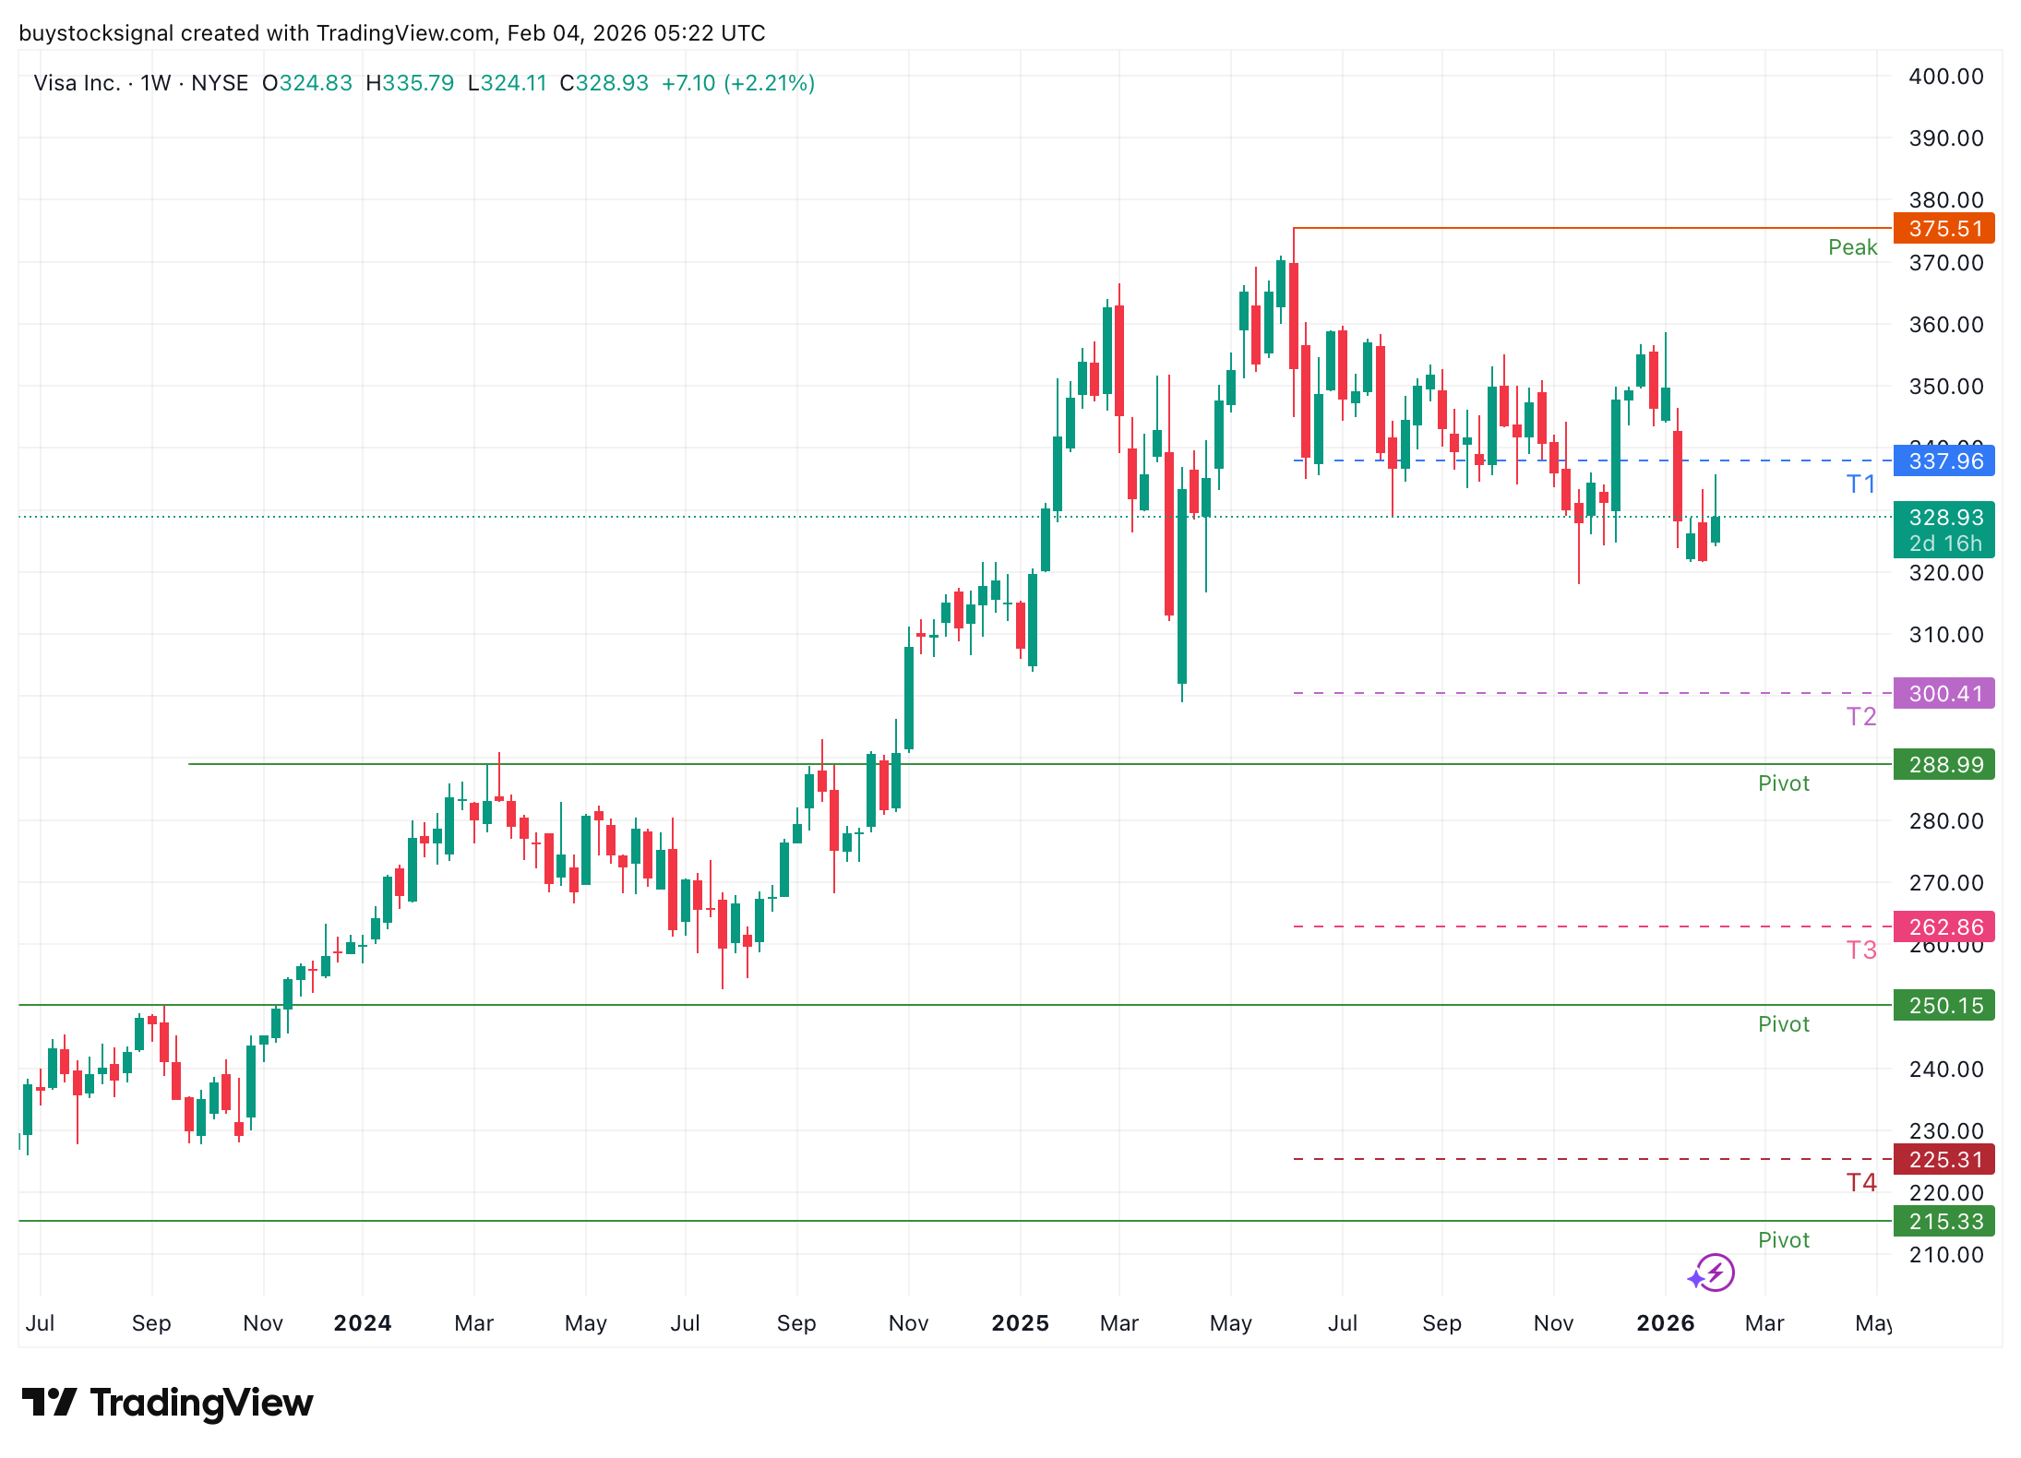The width and height of the screenshot is (2021, 1458).
Task: Select the pink T3 target label 262.86
Action: [x=1943, y=927]
